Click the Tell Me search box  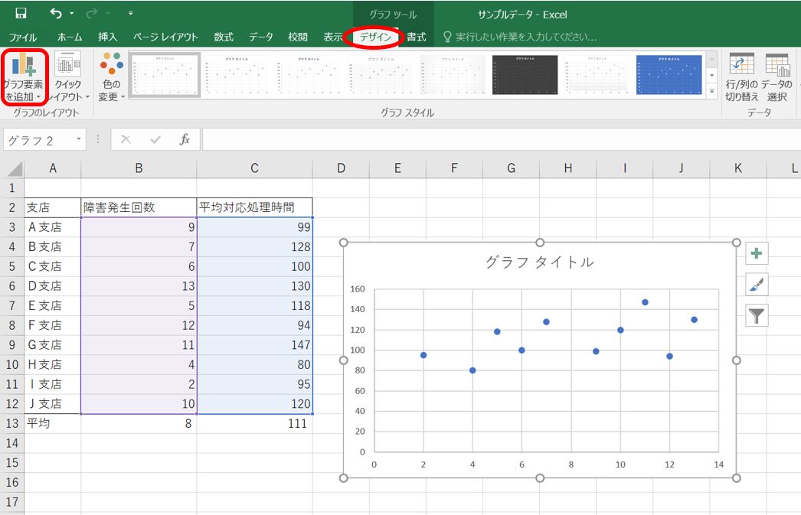click(519, 37)
